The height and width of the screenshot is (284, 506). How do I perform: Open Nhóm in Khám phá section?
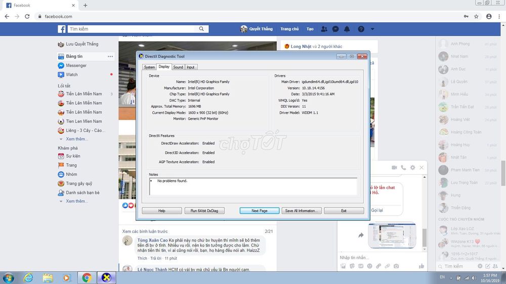tap(67, 174)
